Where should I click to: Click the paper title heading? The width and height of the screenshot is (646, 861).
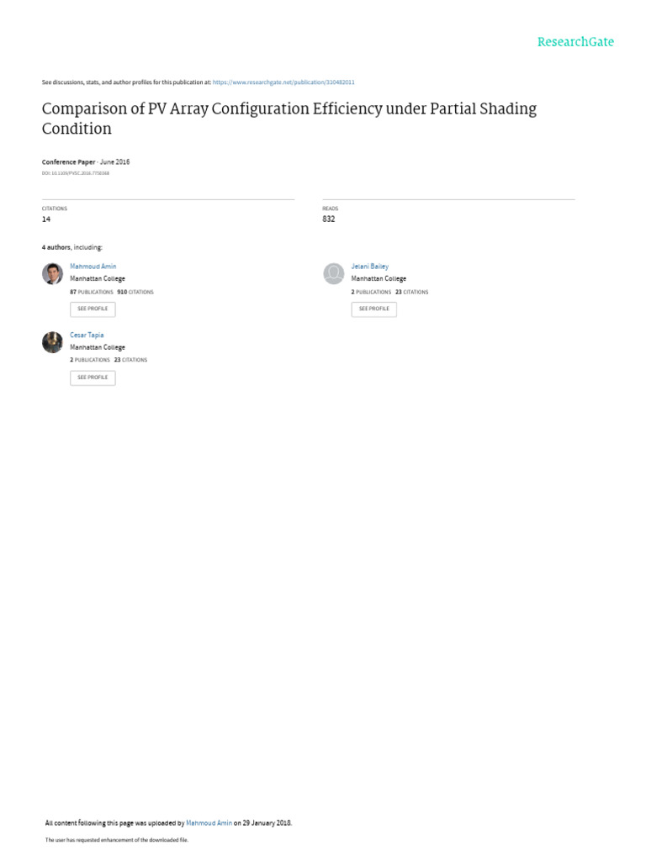coord(289,119)
